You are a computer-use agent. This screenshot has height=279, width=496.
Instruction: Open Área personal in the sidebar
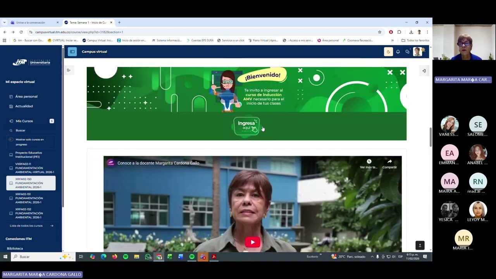pos(26,96)
